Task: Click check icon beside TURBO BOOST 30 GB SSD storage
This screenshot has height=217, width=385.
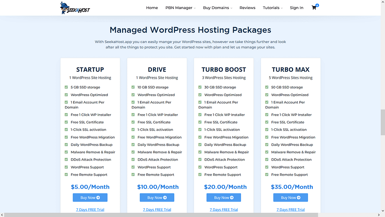Action: tap(200, 87)
